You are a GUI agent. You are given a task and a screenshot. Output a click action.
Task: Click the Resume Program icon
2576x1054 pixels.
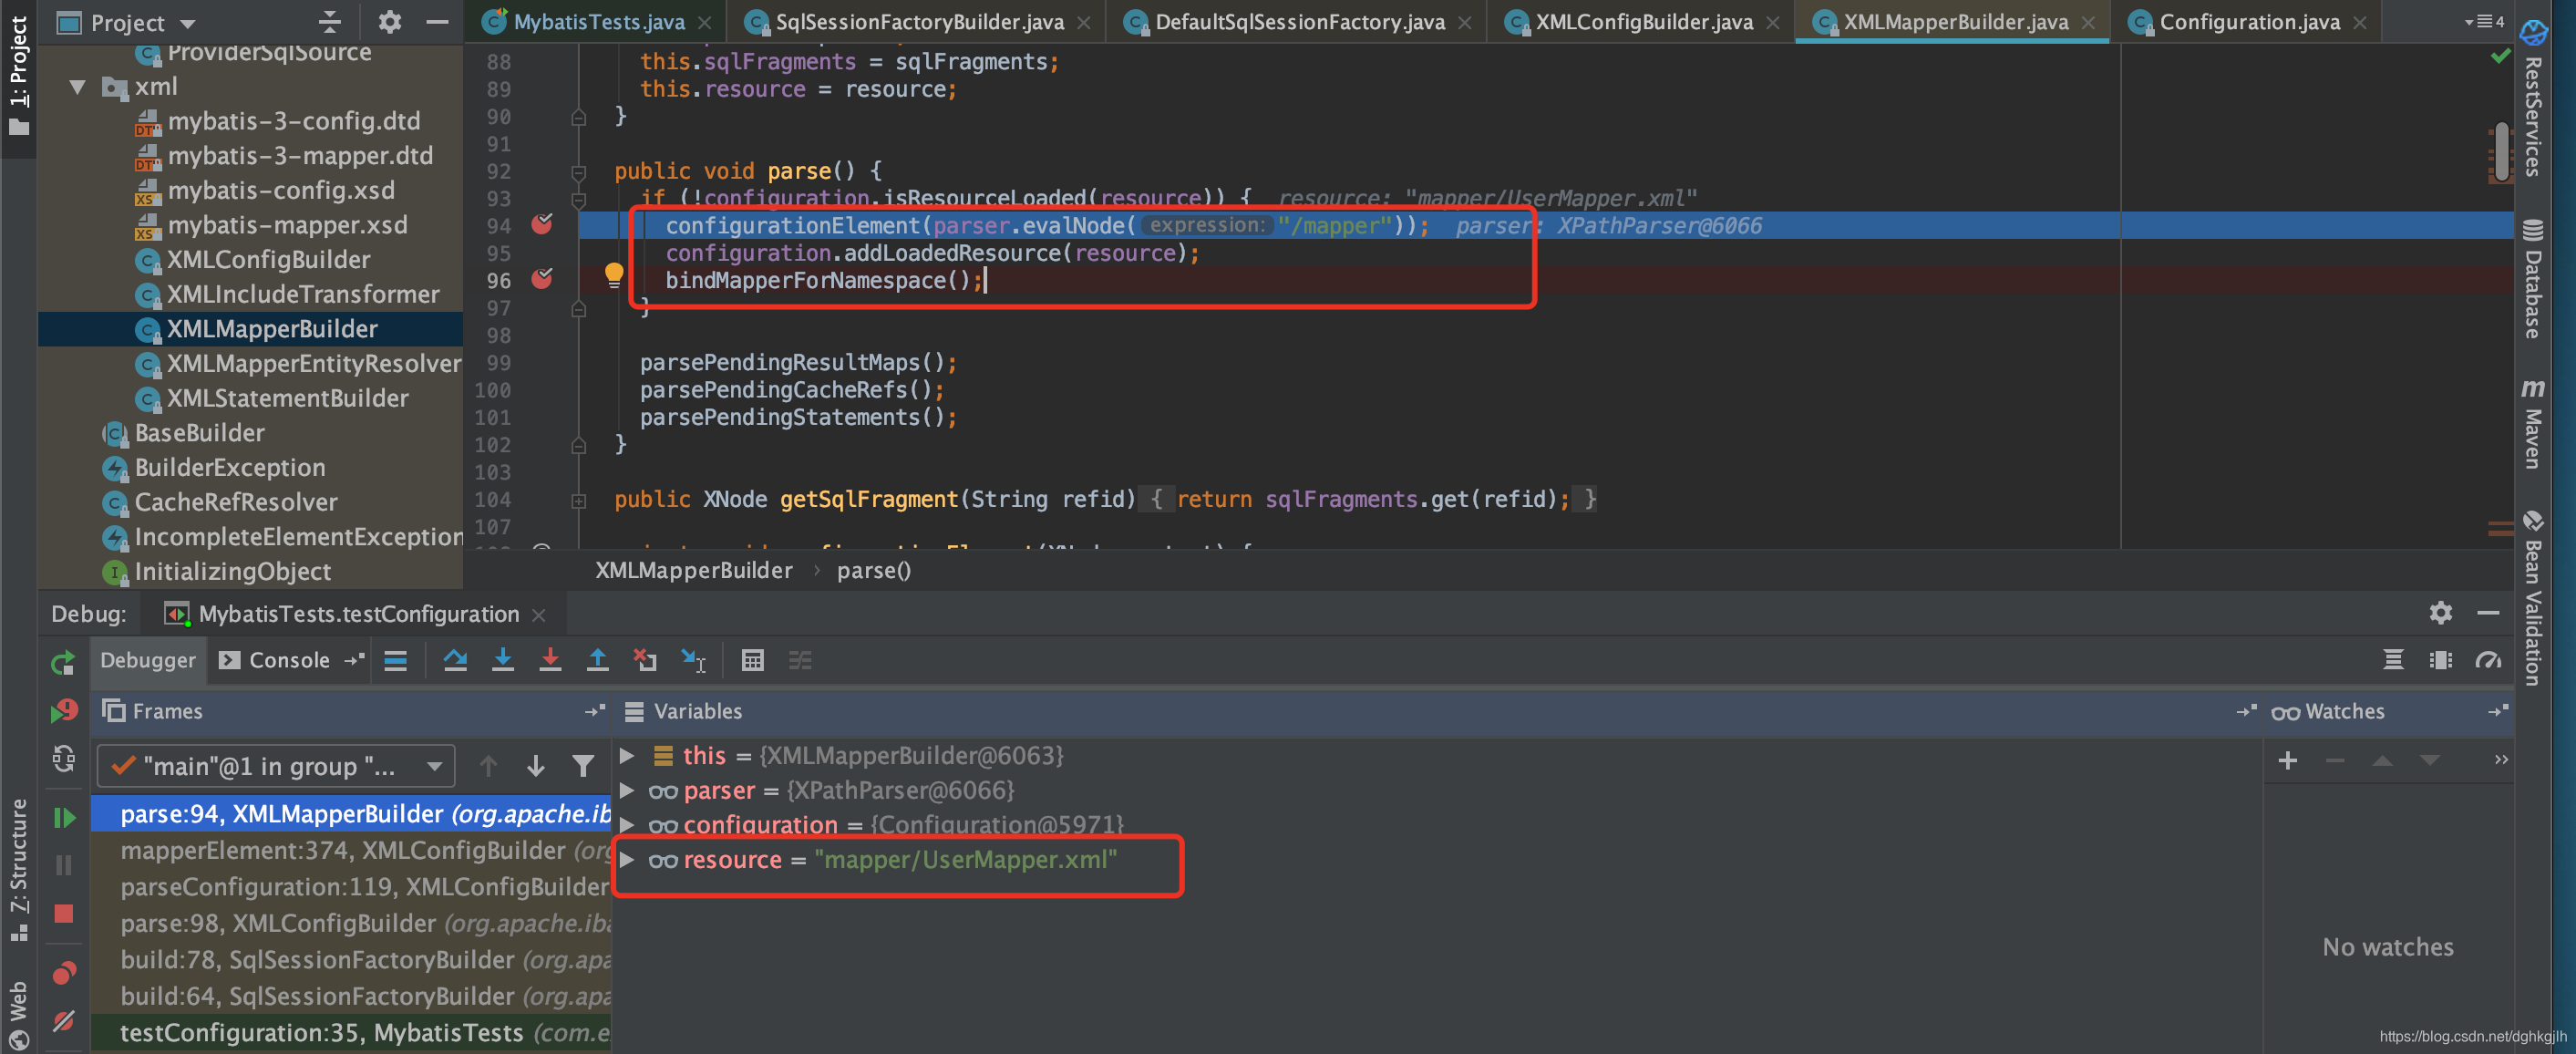[63, 818]
